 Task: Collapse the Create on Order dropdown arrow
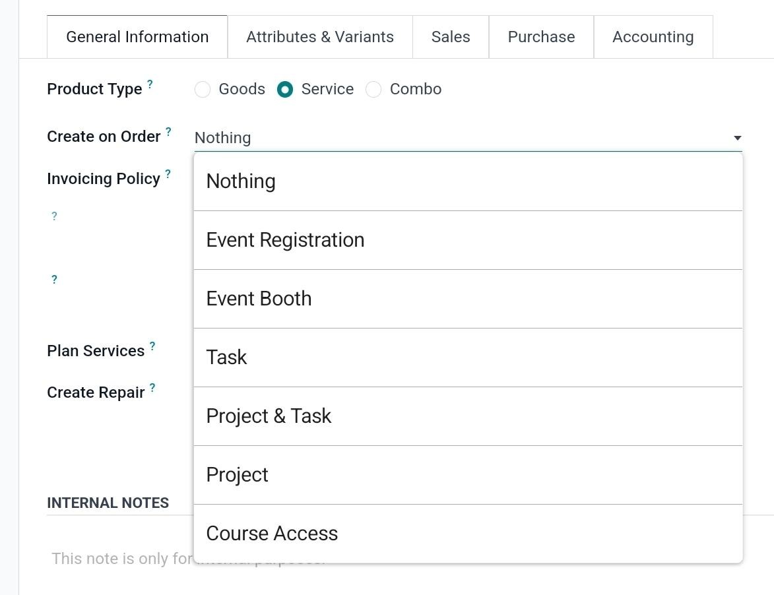tap(737, 138)
